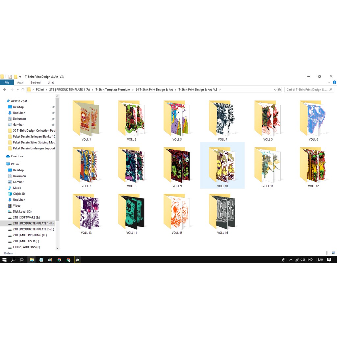This screenshot has width=337, height=337.
Task: Open the File ribbon tab
Action: click(x=7, y=82)
